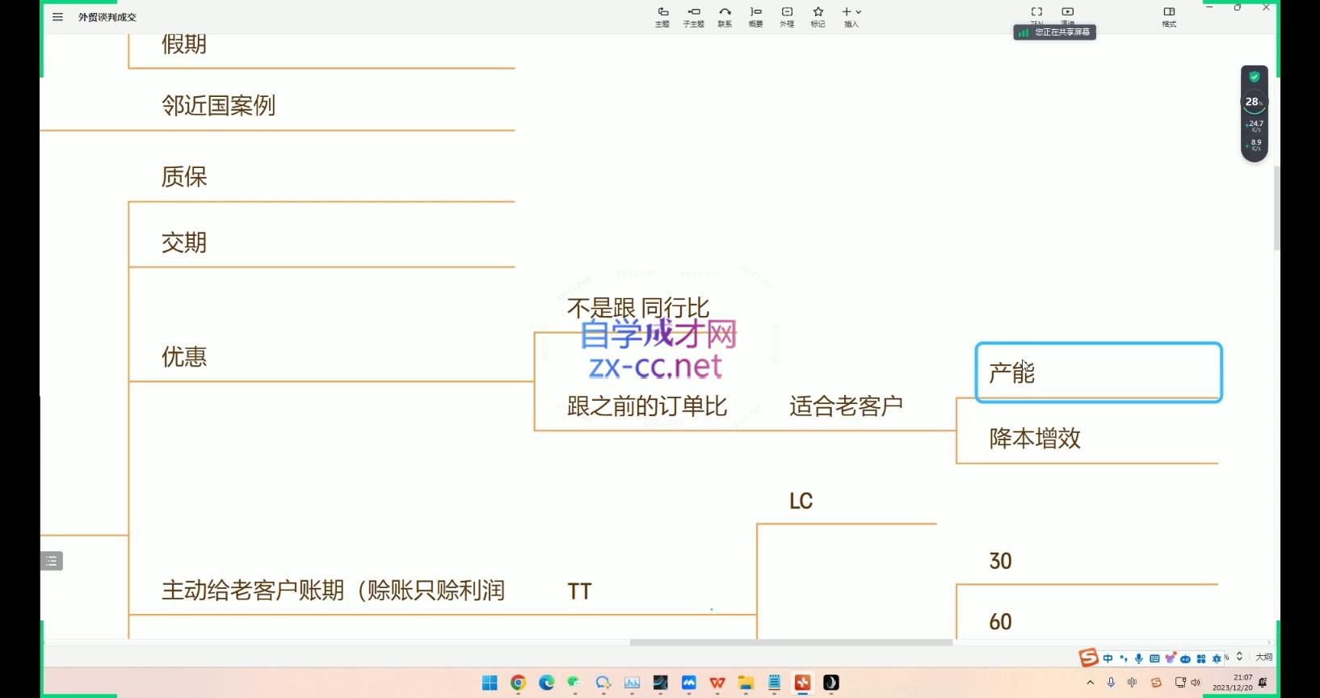The width and height of the screenshot is (1320, 698).
Task: Select the 适合老客户 topic node
Action: tap(846, 406)
